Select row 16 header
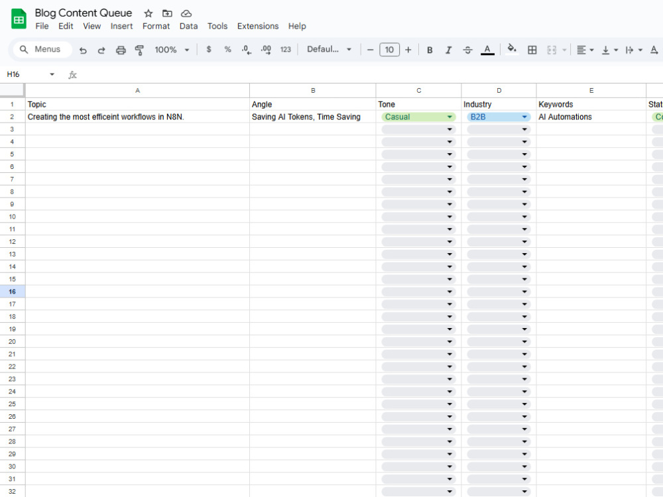 pos(12,292)
